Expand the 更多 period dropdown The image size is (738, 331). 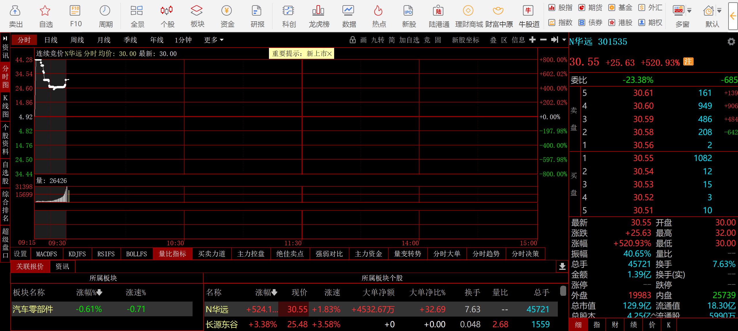tap(214, 40)
